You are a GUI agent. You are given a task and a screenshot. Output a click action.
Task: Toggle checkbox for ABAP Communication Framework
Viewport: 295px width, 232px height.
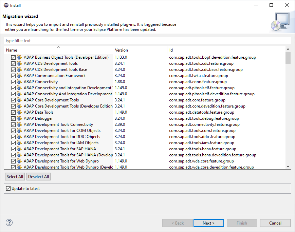[x=13, y=76]
